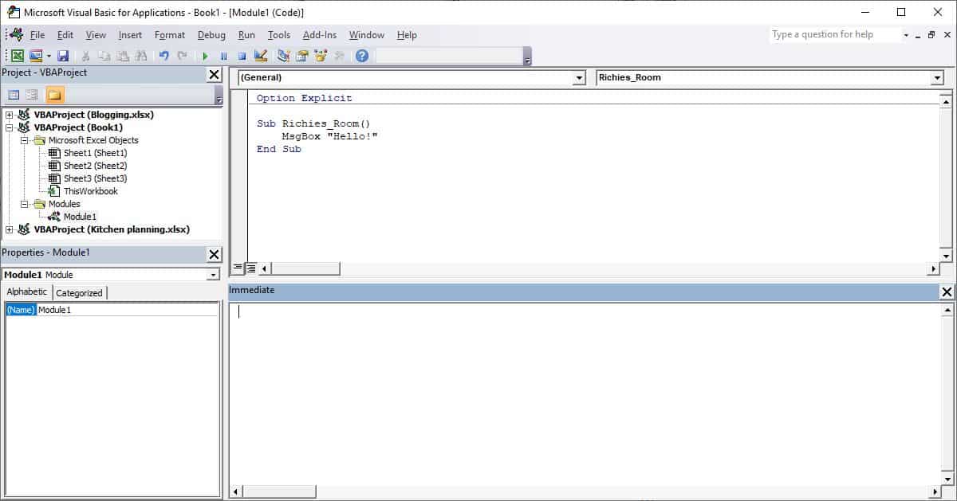
Task: Switch to the Categorized properties tab
Action: click(x=79, y=293)
